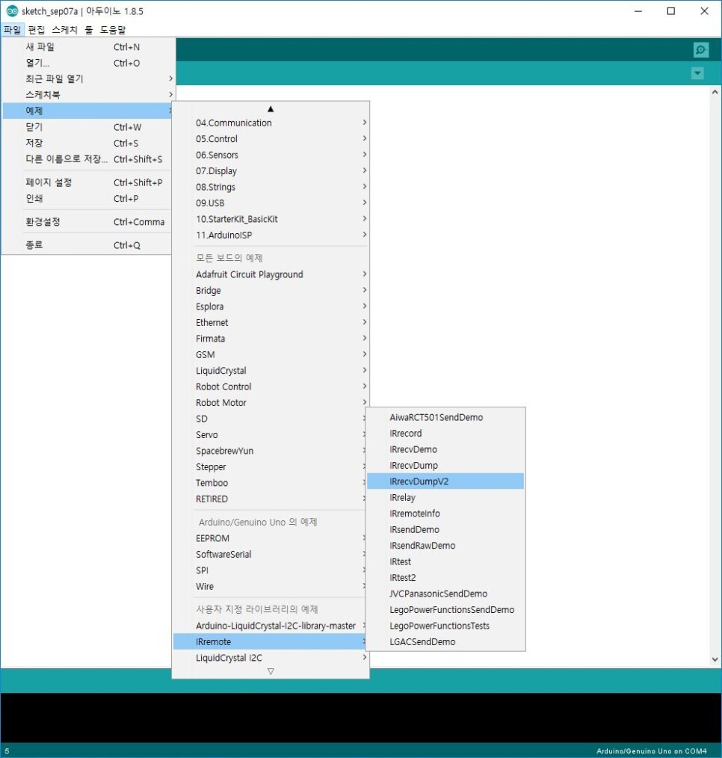Open the IRrecord example
This screenshot has width=722, height=758.
[445, 433]
